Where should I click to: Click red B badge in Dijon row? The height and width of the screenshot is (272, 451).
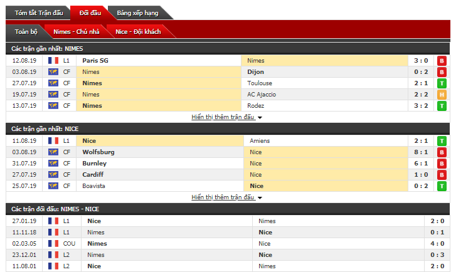click(442, 72)
